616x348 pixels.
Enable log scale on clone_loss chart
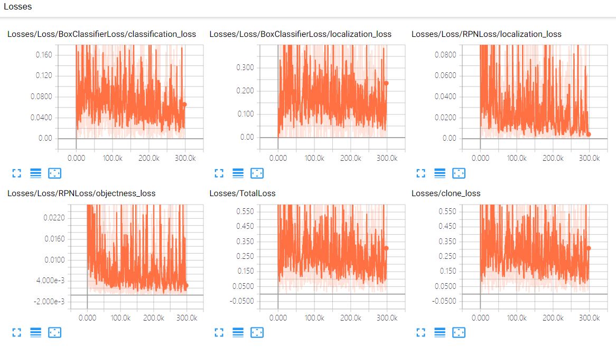[440, 333]
